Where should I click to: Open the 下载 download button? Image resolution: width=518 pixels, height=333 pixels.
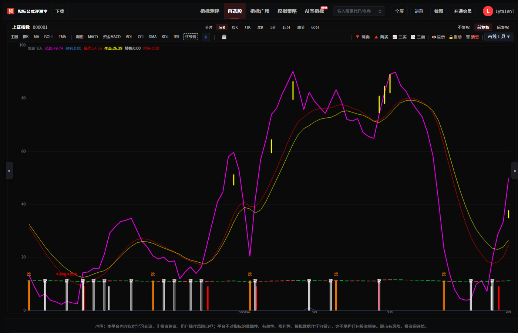click(60, 11)
